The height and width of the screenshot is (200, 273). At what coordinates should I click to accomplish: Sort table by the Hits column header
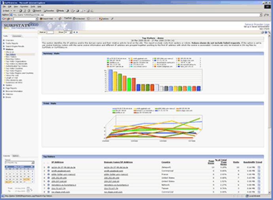click(236, 162)
